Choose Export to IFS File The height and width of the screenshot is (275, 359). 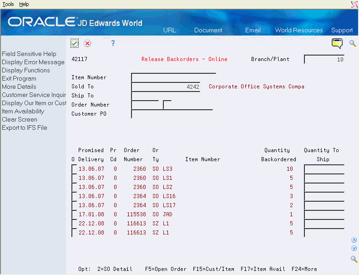click(25, 127)
